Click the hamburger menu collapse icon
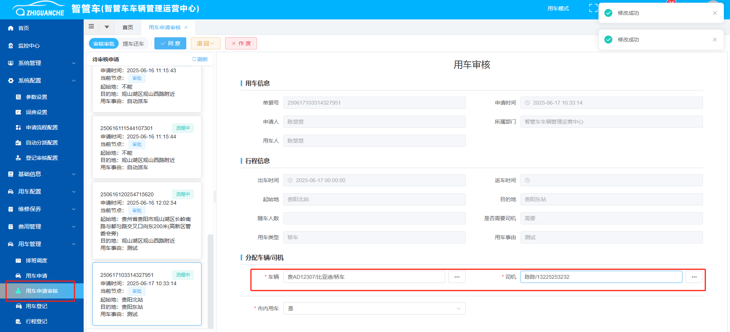 pyautogui.click(x=91, y=27)
